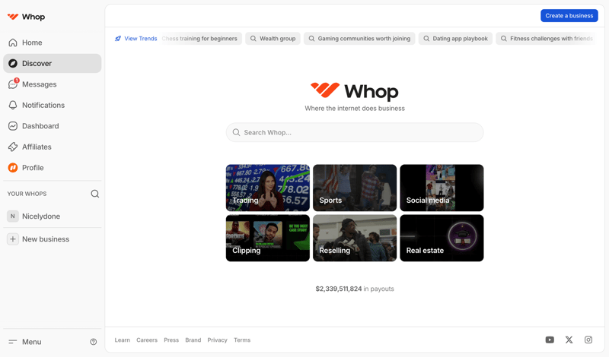Select Discover in the sidebar

pos(52,63)
